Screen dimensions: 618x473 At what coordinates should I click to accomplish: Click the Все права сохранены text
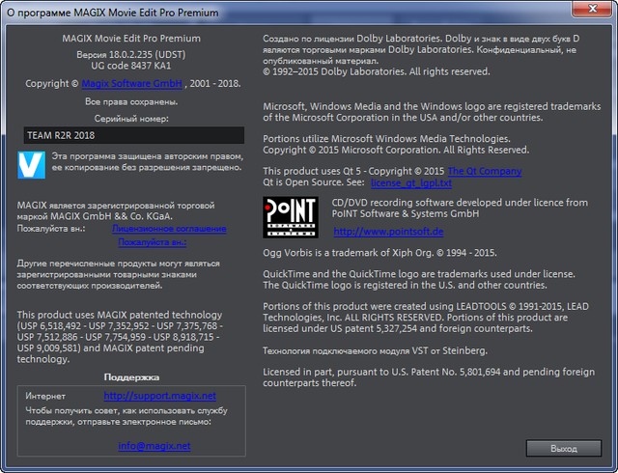(131, 101)
